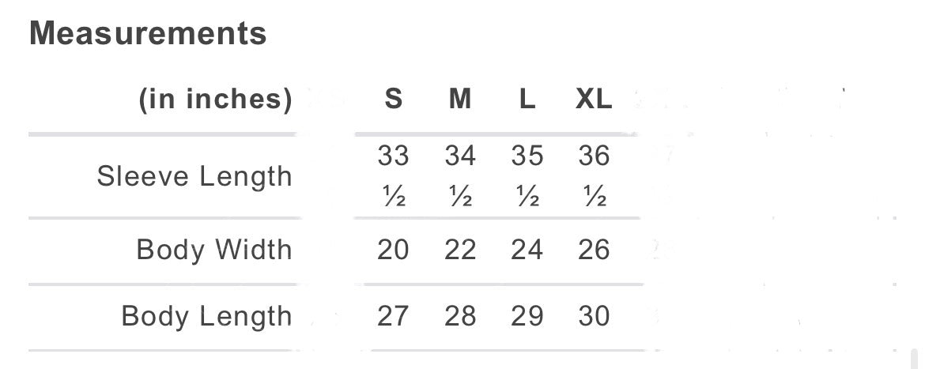Click body length value 28
Screen dimensions: 925x369
[x=460, y=316]
